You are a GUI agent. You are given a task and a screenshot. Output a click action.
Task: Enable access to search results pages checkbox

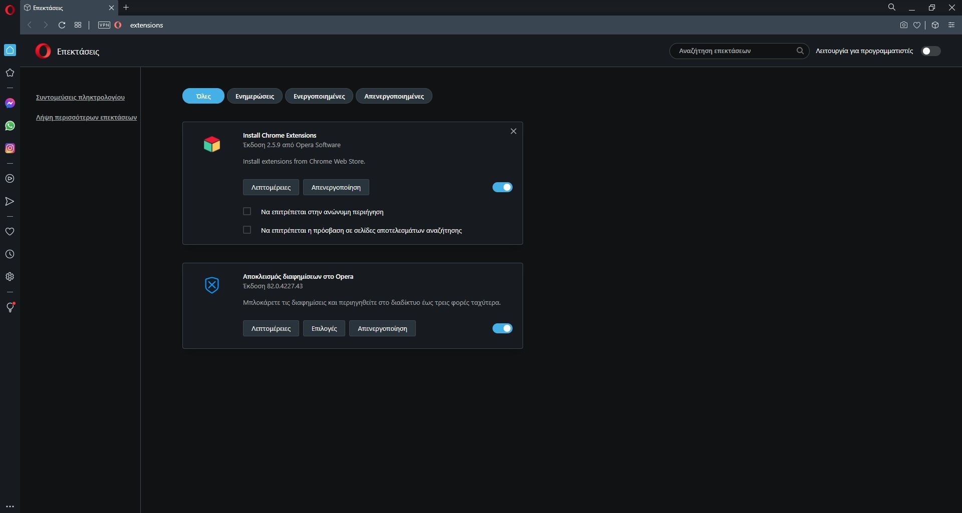247,230
